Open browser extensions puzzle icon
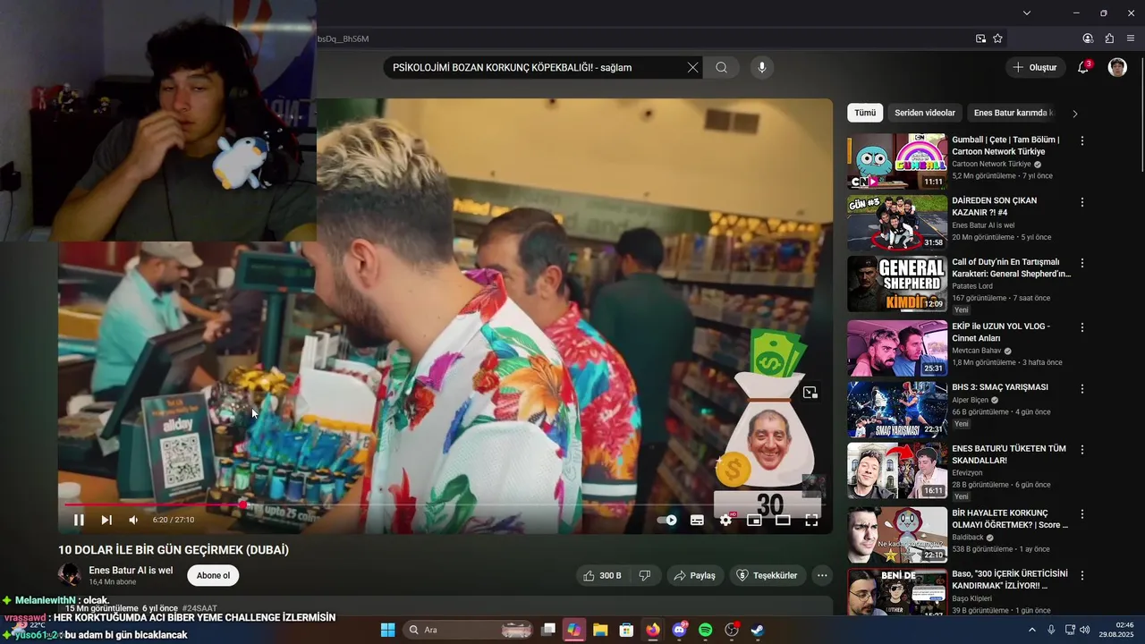 (x=1109, y=38)
